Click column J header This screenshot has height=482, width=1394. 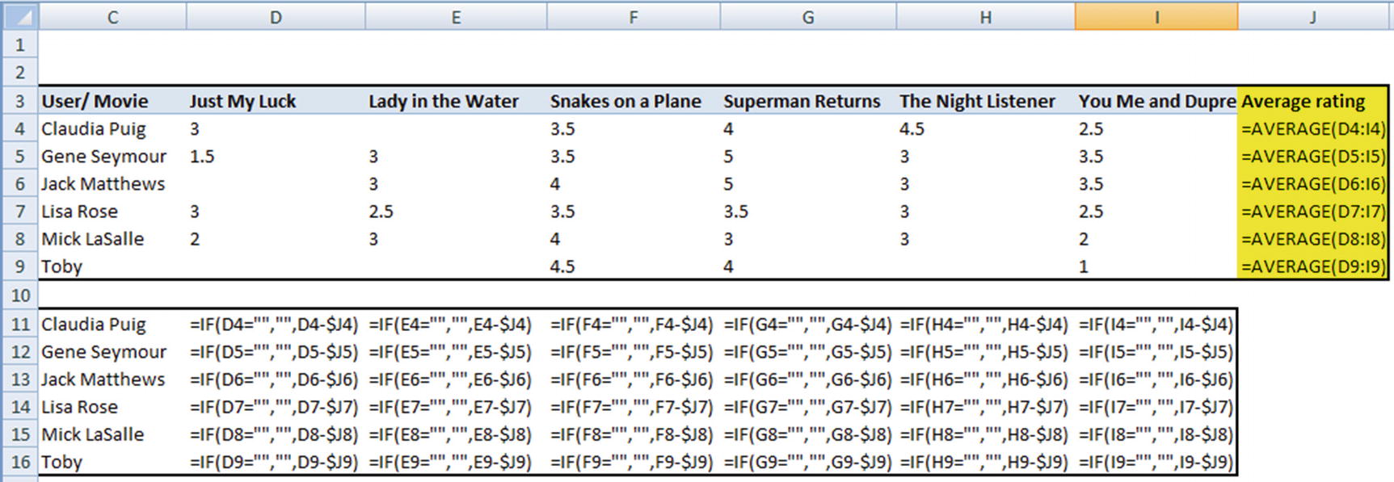(x=1313, y=17)
